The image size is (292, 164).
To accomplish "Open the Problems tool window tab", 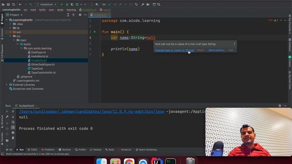I will point(48,150).
